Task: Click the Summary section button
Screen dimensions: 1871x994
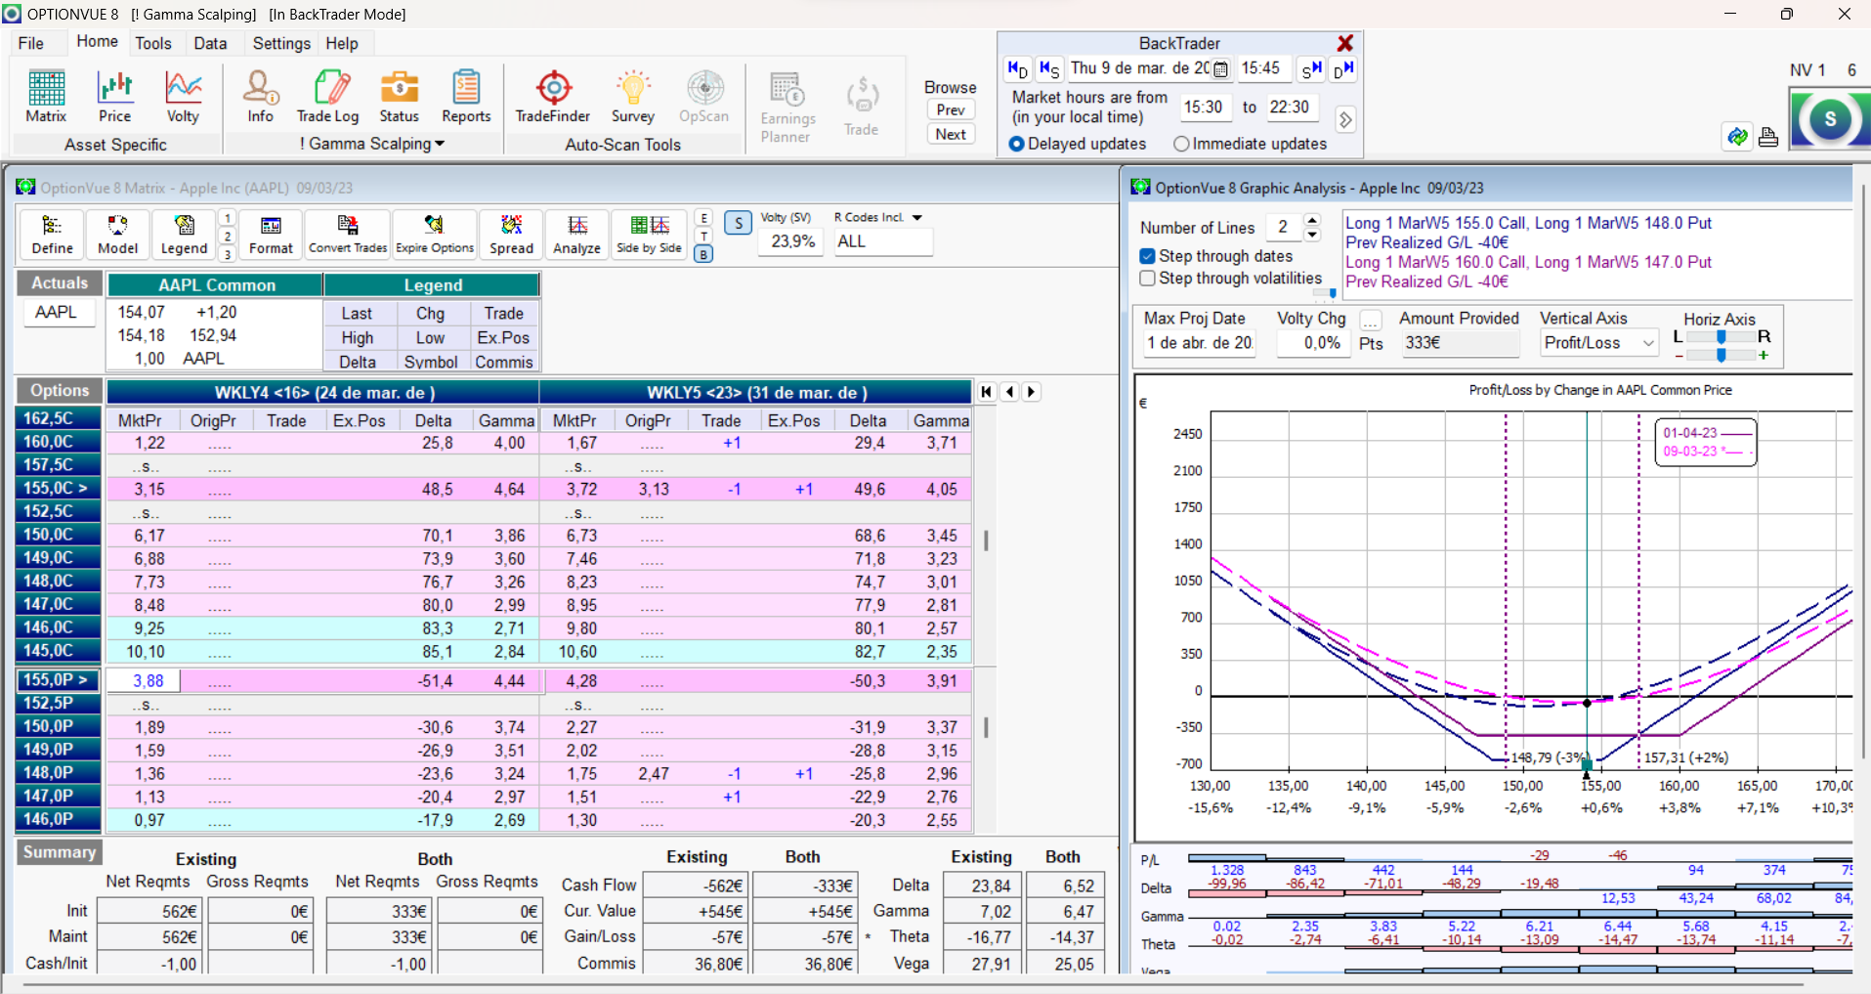Action: tap(60, 852)
